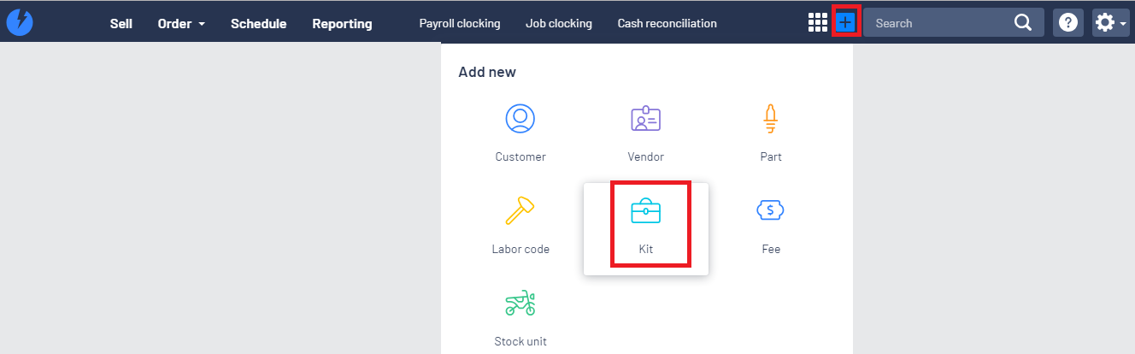Click the Customer icon in Add new
The width and height of the screenshot is (1135, 354).
[520, 118]
